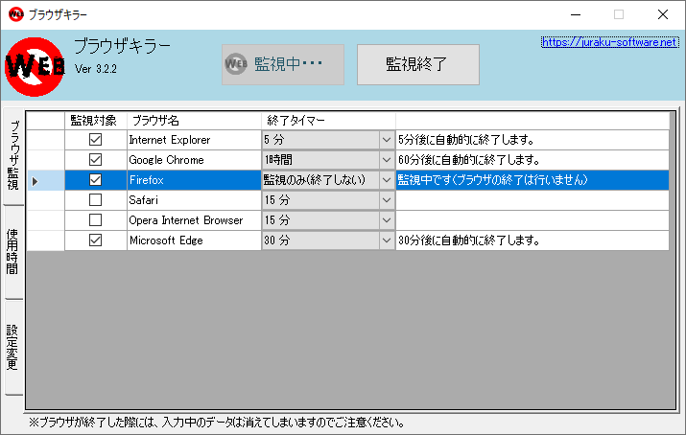686x435 pixels.
Task: Click the 監視中 status button
Action: pyautogui.click(x=283, y=64)
